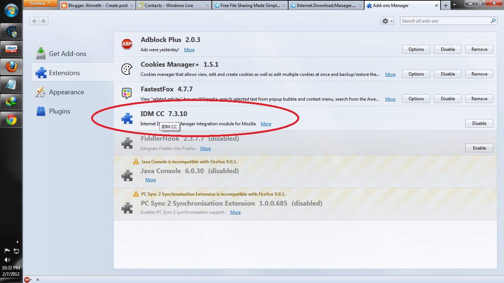Click More link for Adblock Plus

[189, 50]
